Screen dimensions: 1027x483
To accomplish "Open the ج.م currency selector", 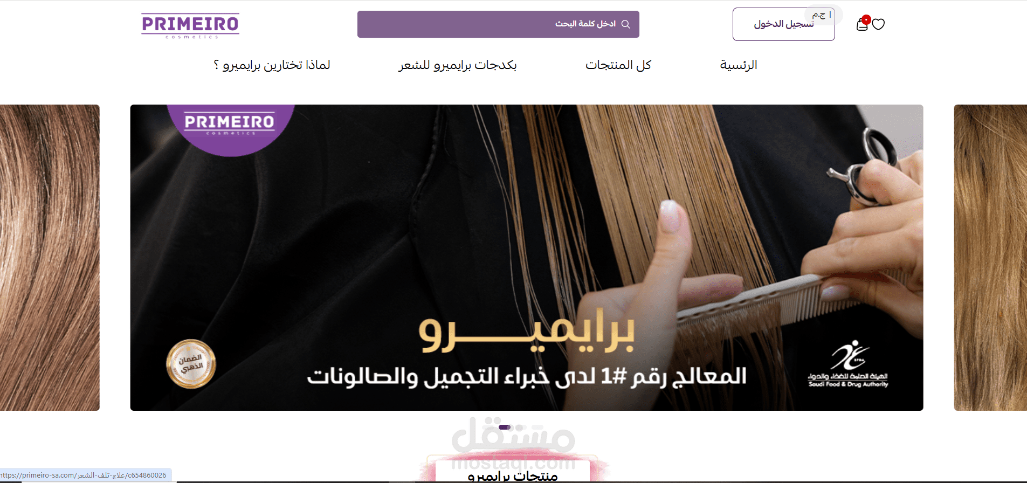I will tap(823, 15).
